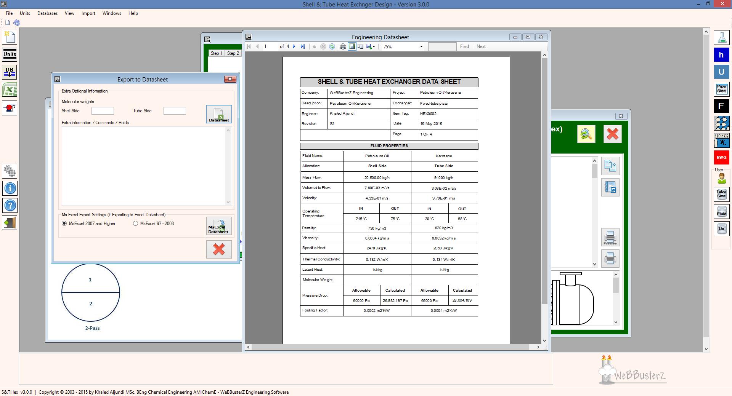This screenshot has height=396, width=732.
Task: Click the Tube Side molecular weight field
Action: [x=175, y=111]
